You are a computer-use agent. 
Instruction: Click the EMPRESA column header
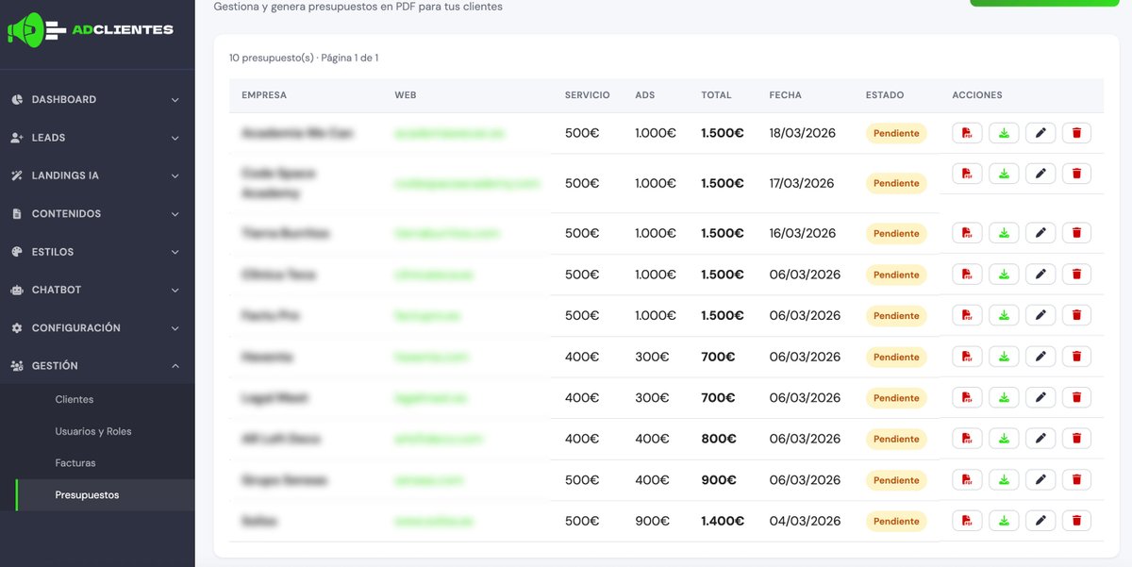point(264,95)
